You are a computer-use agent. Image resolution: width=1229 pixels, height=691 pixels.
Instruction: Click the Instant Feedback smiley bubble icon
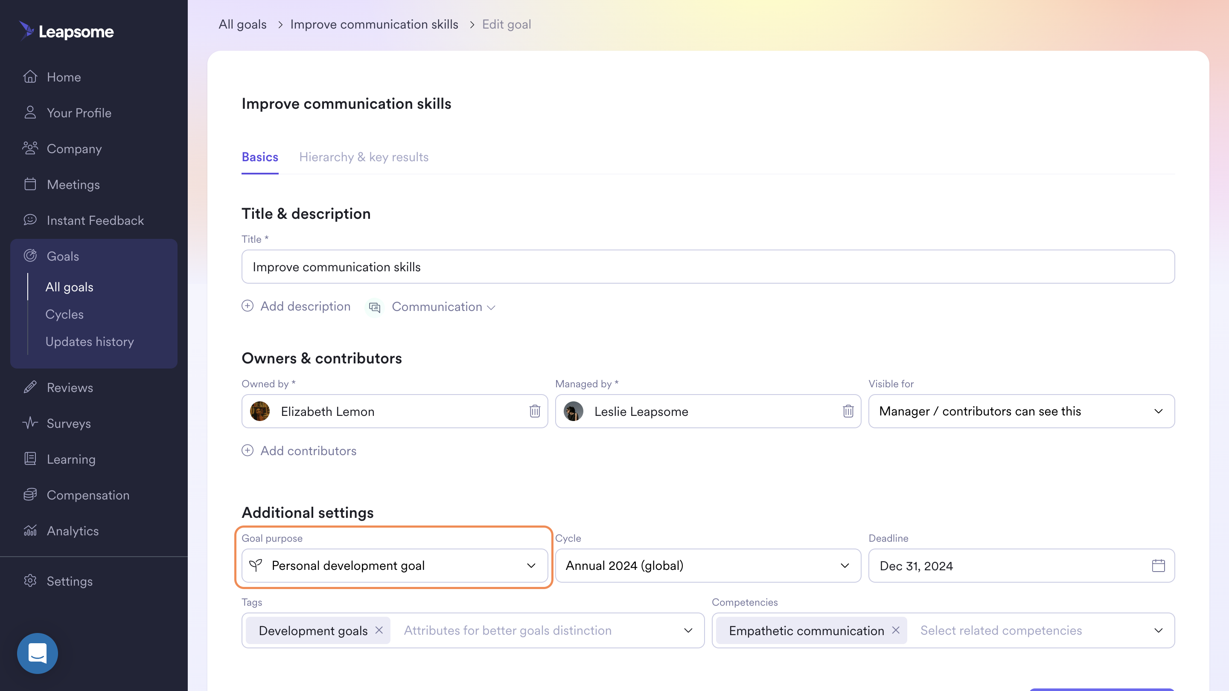(x=30, y=219)
